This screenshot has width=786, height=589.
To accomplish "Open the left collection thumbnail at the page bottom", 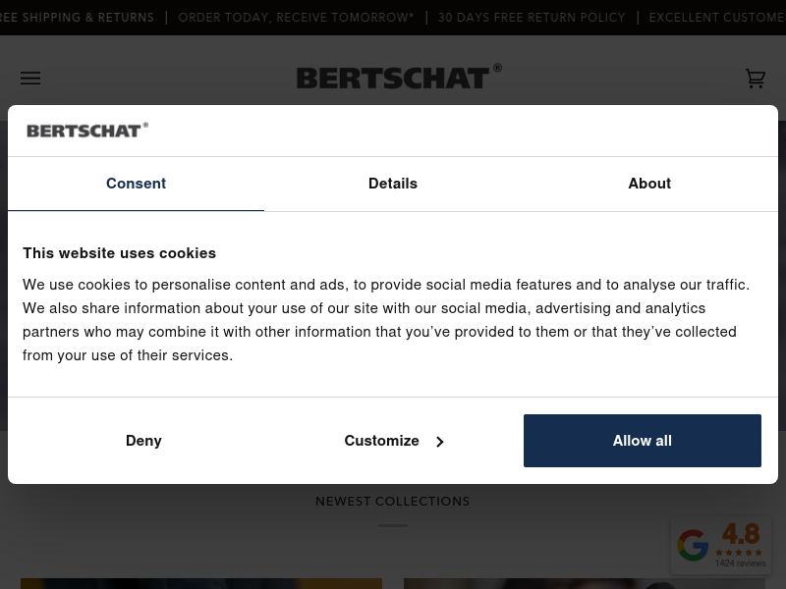I will (201, 583).
